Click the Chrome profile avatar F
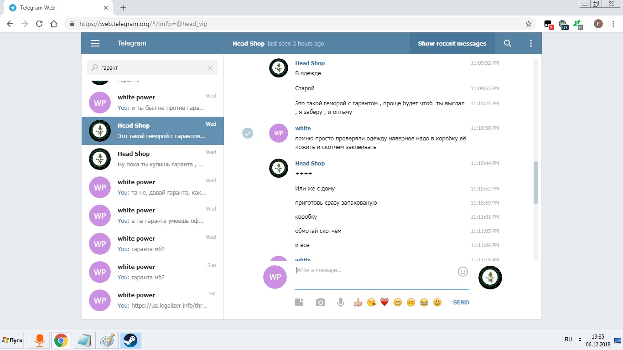The width and height of the screenshot is (623, 350). [598, 24]
